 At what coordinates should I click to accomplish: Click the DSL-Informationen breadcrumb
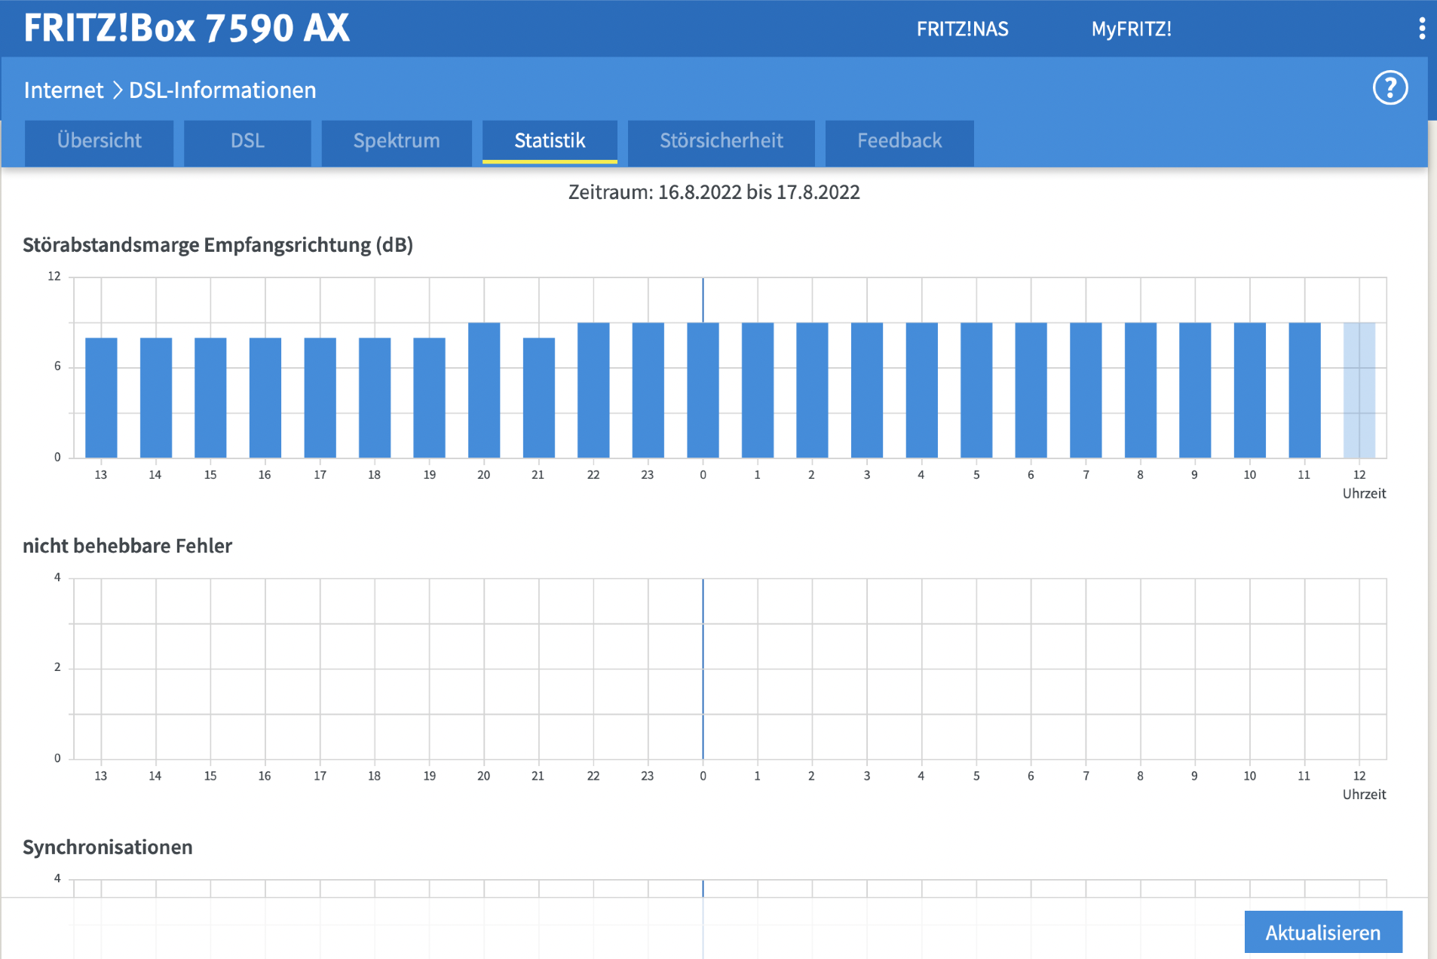pyautogui.click(x=222, y=90)
